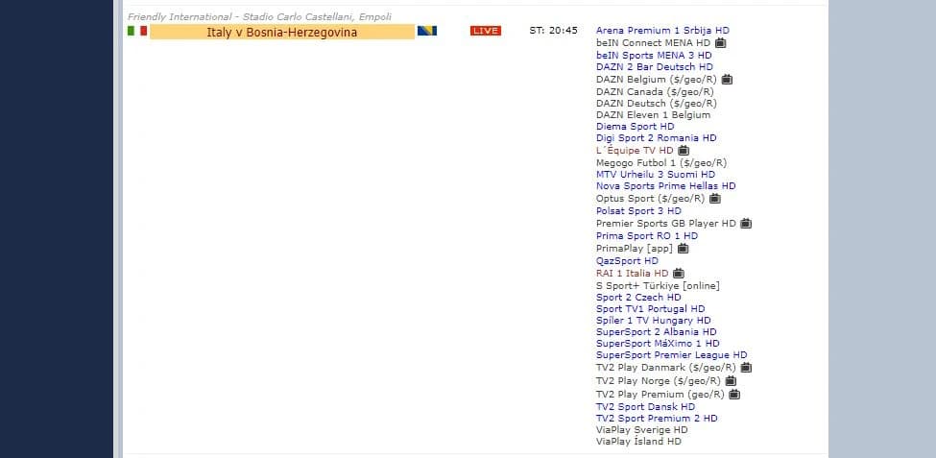Click the TV icon next to Optus Sport
The width and height of the screenshot is (936, 458).
[x=714, y=198]
